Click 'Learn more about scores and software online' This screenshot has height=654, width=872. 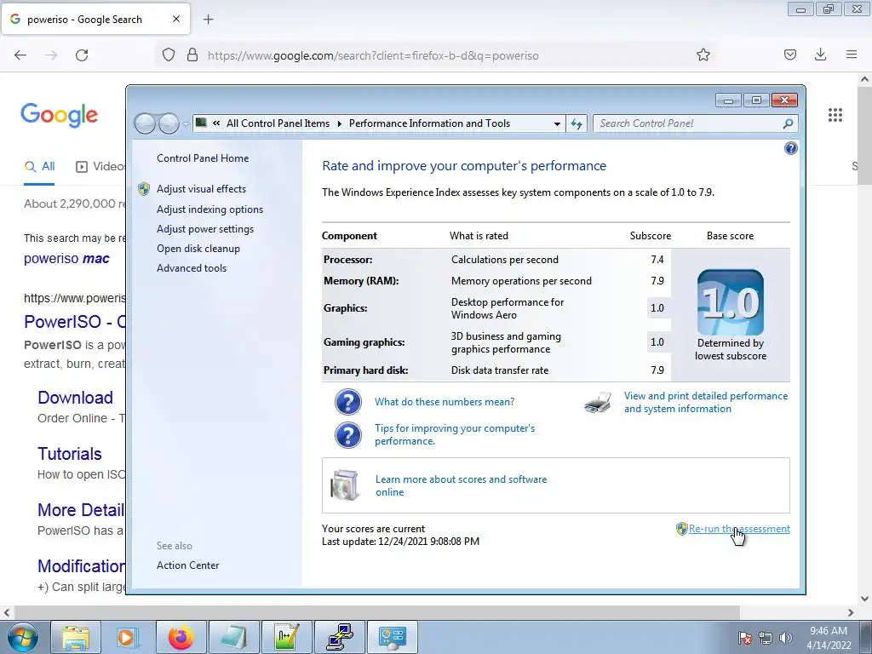click(461, 485)
